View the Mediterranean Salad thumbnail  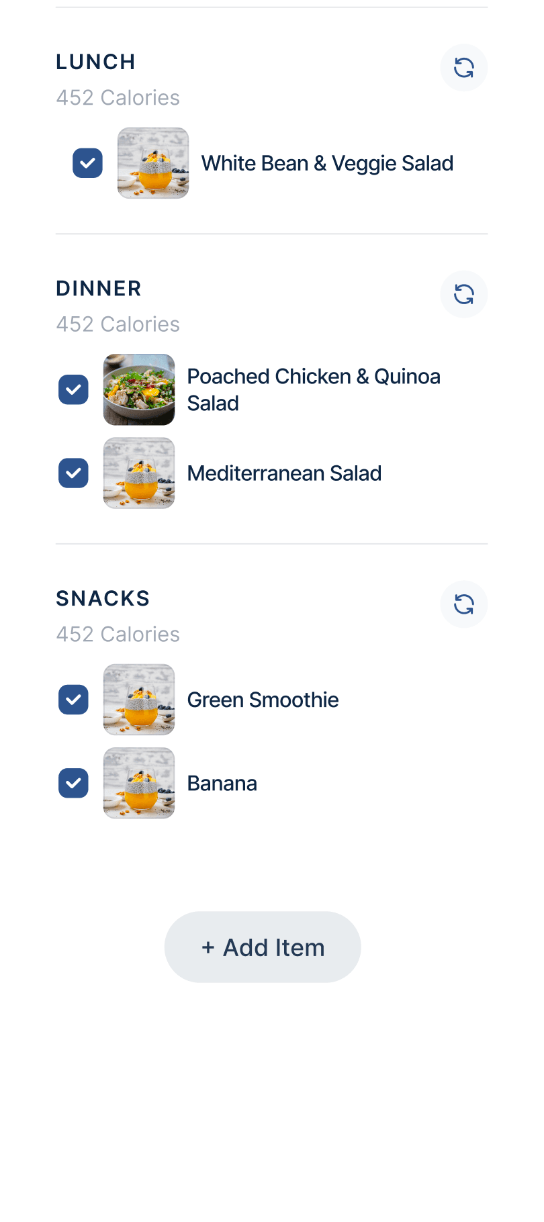[x=139, y=473]
